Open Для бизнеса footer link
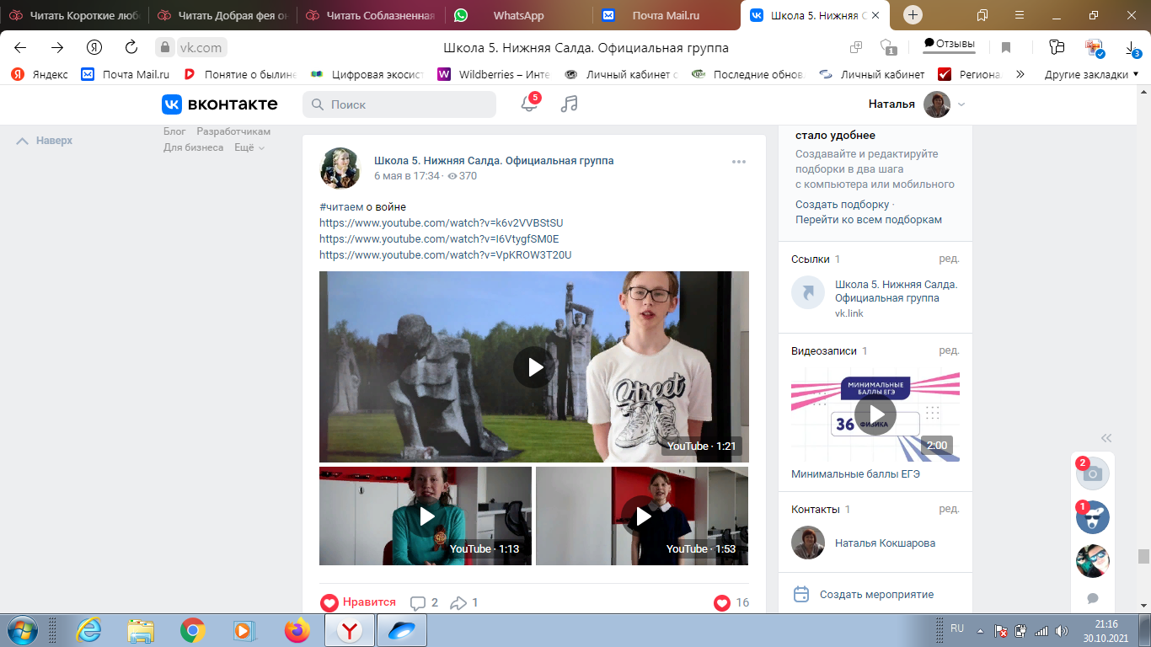 pyautogui.click(x=194, y=147)
